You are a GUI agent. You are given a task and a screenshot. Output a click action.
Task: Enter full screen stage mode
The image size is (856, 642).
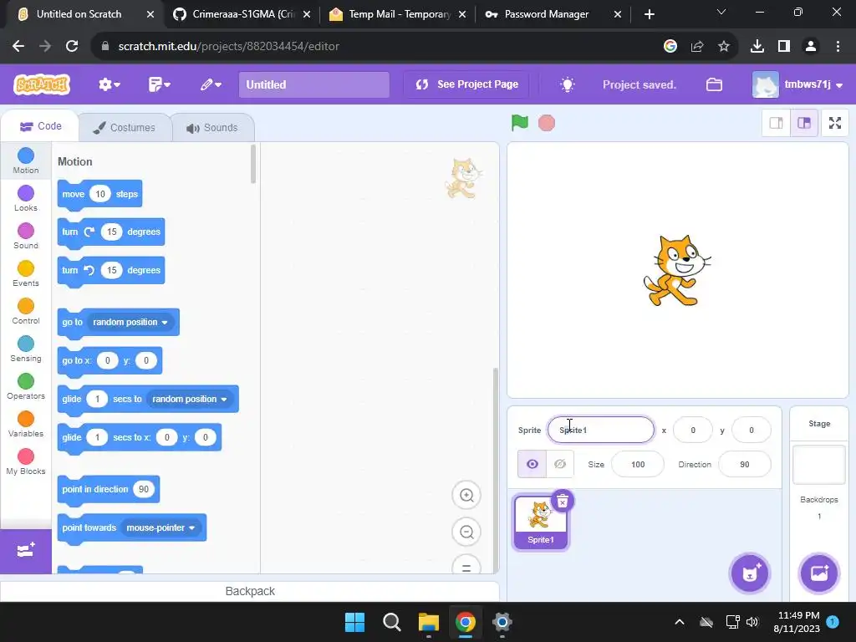coord(835,123)
